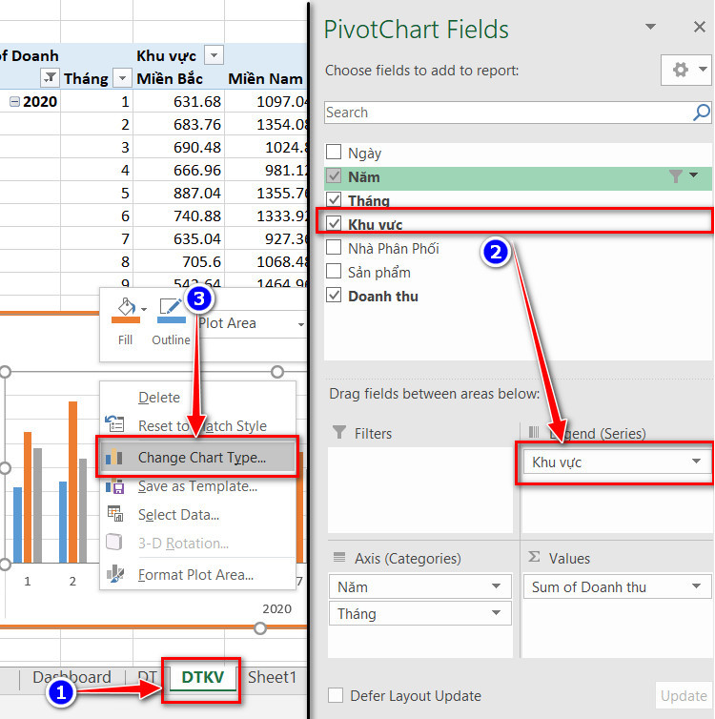This screenshot has width=715, height=719.
Task: Click the Doanh thu field label
Action: [383, 297]
